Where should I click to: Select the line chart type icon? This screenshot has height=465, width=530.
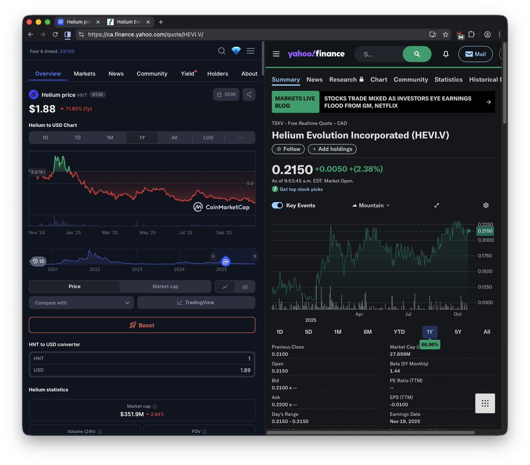click(225, 287)
